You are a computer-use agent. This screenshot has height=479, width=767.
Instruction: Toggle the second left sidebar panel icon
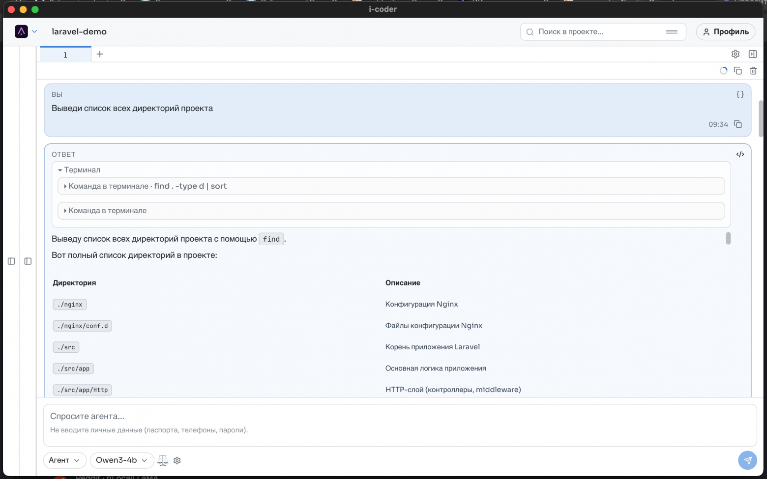28,261
